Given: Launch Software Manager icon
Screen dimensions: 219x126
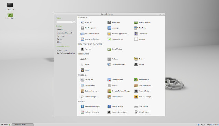Looking at the screenshot, I should click(136, 85).
